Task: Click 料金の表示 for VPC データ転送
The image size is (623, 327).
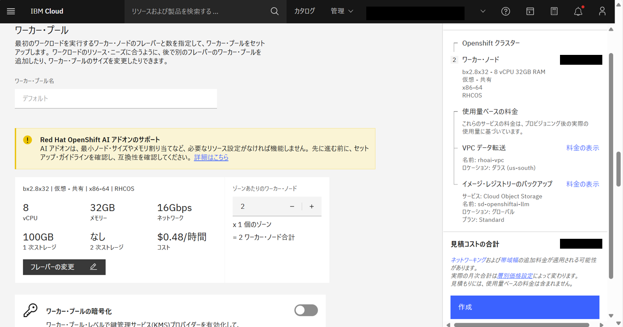Action: (583, 148)
